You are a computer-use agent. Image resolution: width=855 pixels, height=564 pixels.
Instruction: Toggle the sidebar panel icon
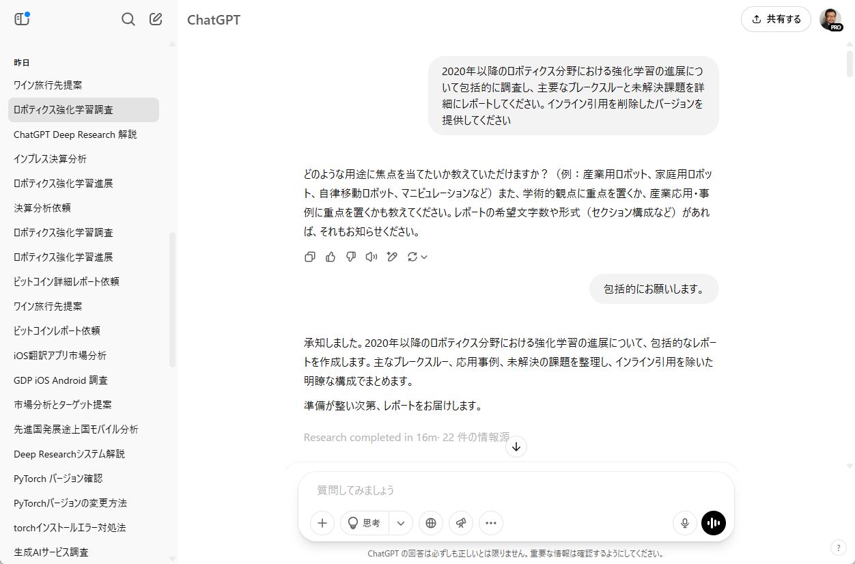point(21,19)
